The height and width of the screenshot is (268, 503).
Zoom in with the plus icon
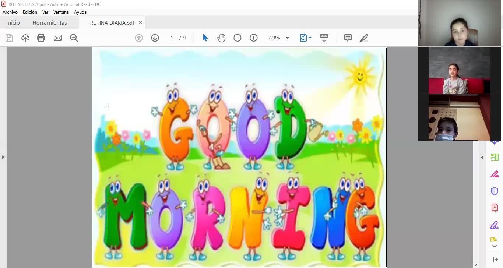pos(254,38)
